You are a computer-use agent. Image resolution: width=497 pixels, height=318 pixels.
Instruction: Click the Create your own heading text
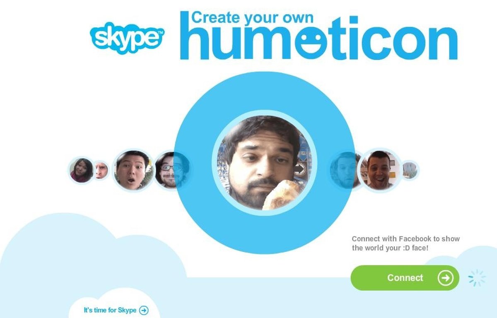pos(253,17)
